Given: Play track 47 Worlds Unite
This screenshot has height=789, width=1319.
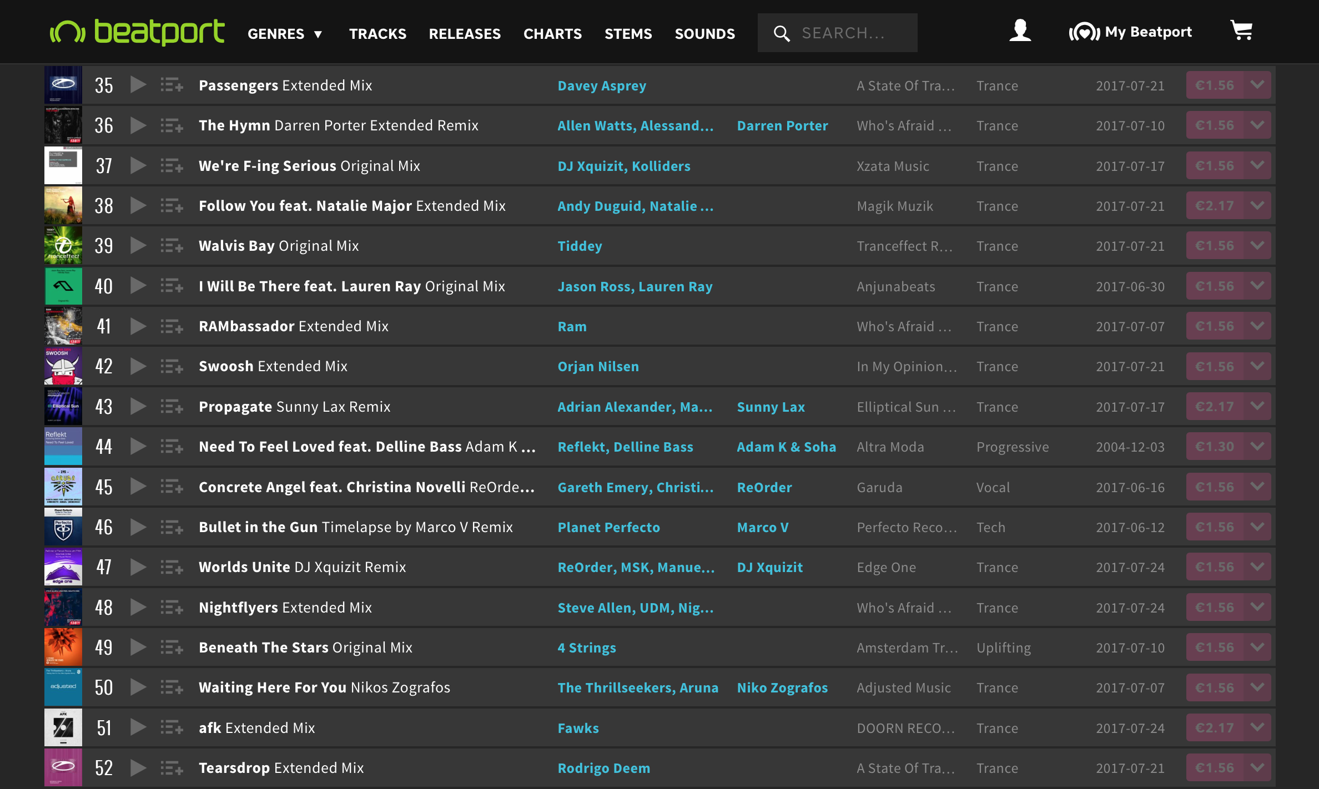Looking at the screenshot, I should coord(138,567).
